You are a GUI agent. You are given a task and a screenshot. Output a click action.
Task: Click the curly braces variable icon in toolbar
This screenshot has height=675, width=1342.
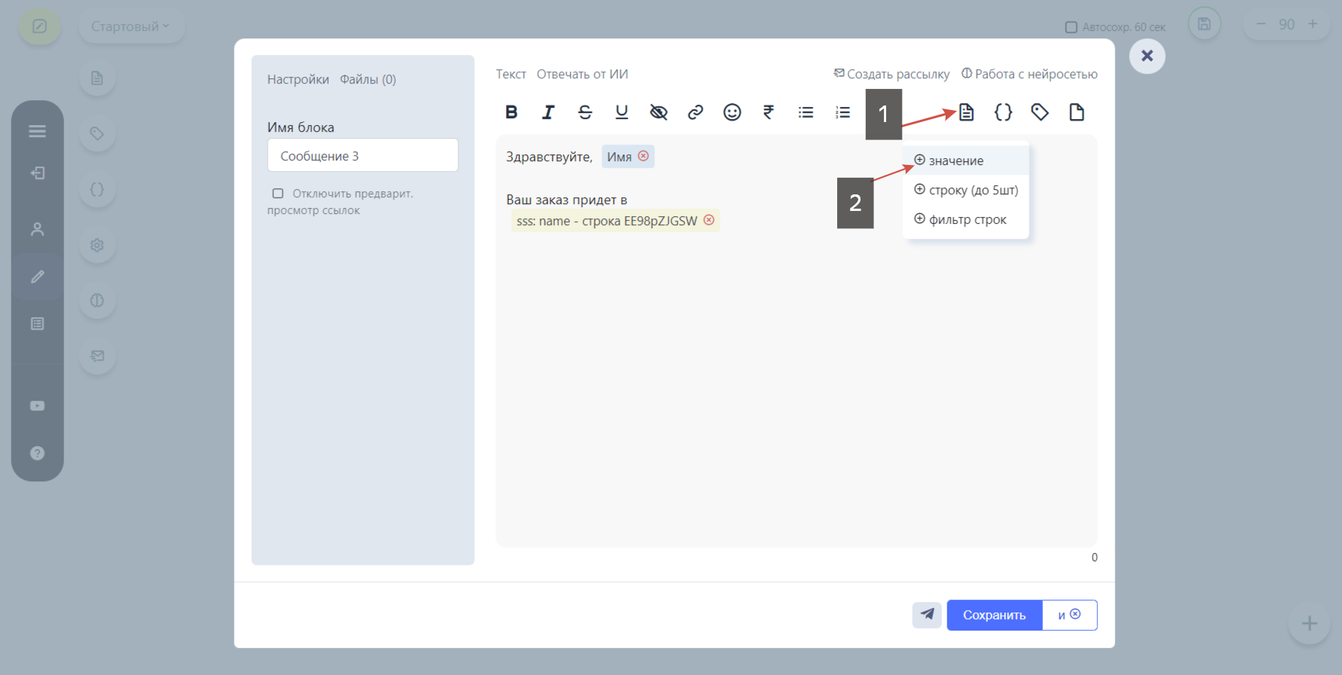(x=1003, y=112)
